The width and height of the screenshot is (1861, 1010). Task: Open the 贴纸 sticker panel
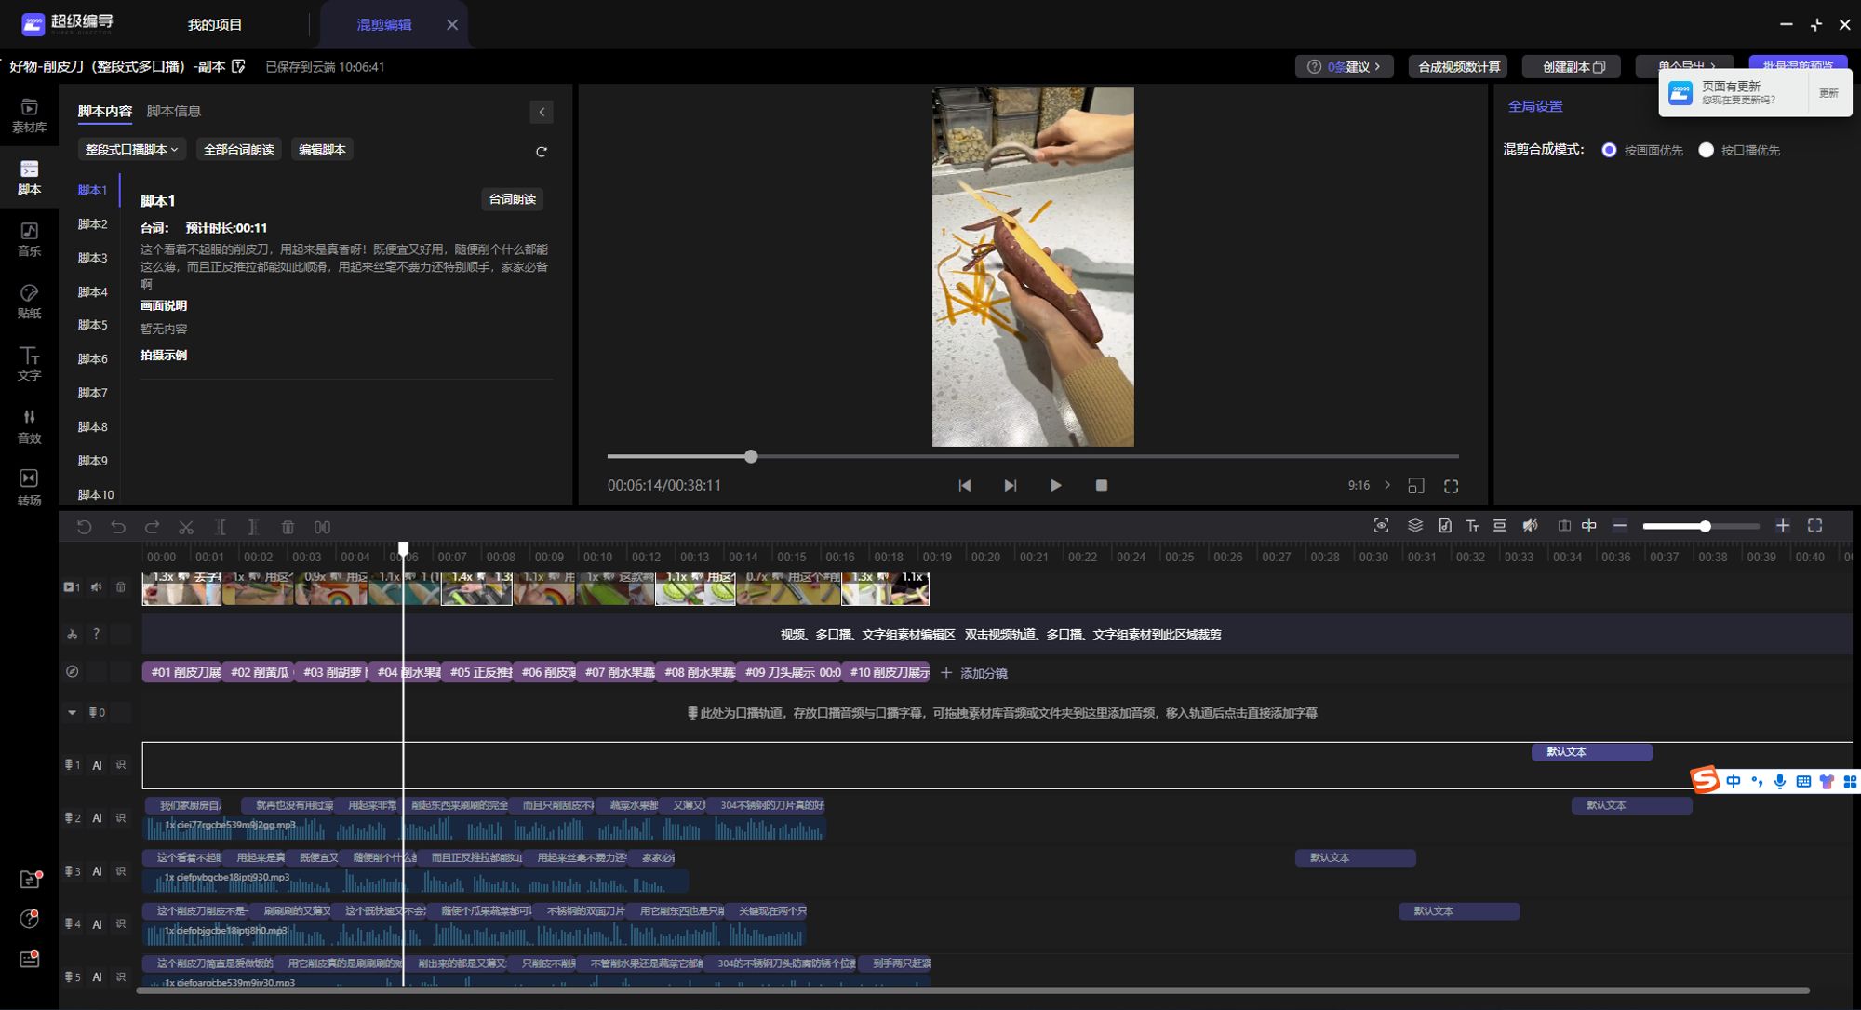coord(29,302)
